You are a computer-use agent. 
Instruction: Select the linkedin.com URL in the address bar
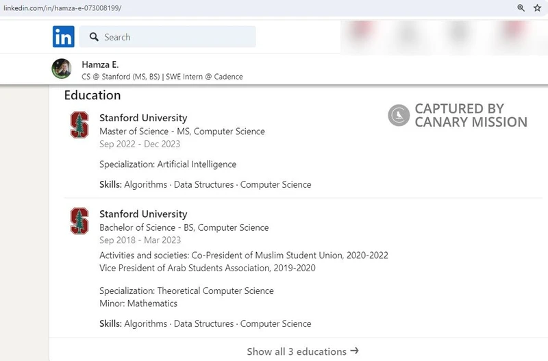tap(62, 8)
